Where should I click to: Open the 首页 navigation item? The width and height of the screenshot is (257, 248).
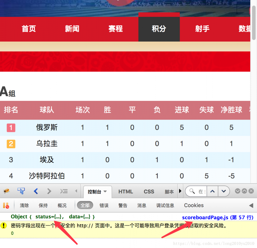(29, 29)
